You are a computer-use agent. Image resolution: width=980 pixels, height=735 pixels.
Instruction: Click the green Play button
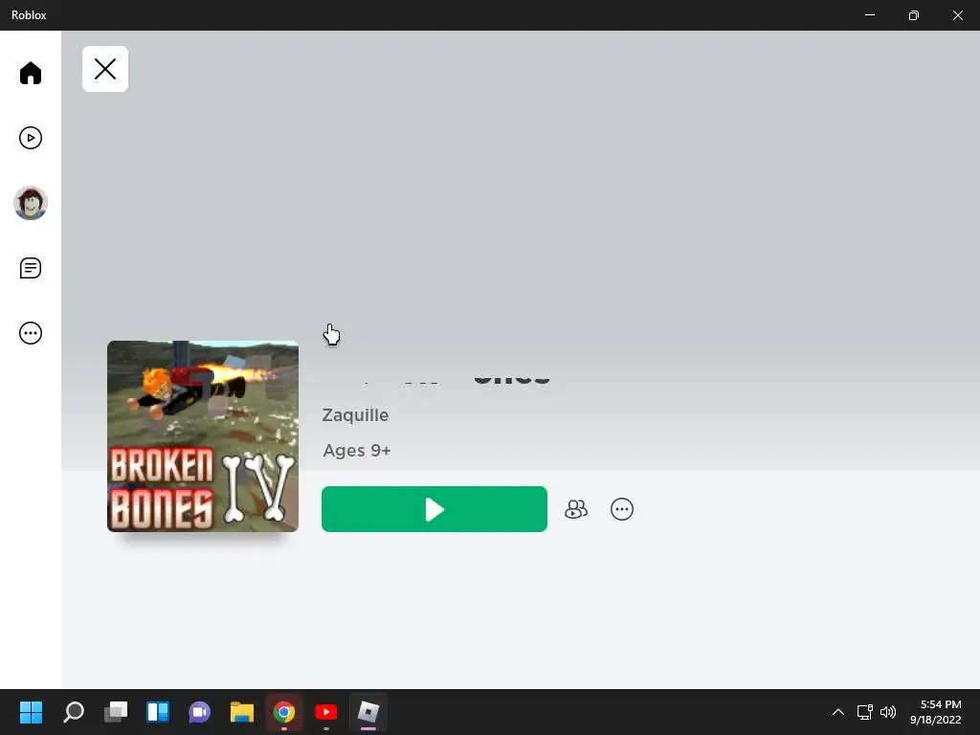[434, 509]
